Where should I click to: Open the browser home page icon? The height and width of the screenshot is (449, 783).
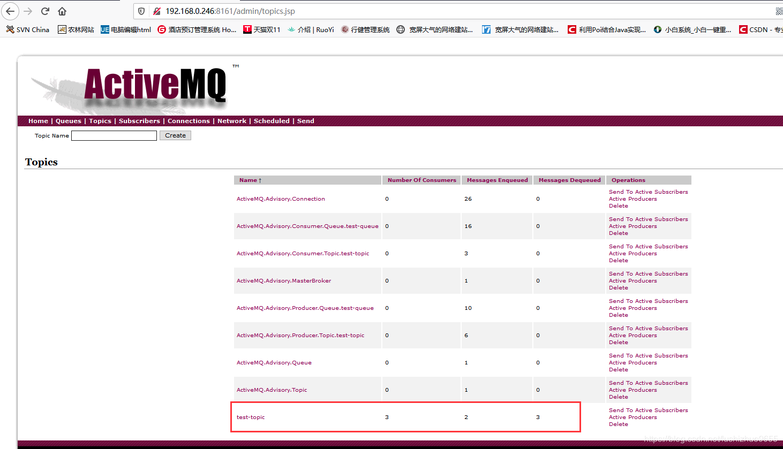pos(62,11)
